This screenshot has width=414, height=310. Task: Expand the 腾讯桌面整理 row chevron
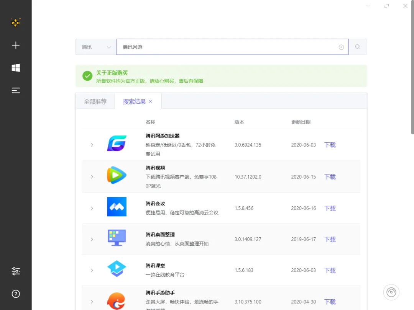[x=92, y=239]
